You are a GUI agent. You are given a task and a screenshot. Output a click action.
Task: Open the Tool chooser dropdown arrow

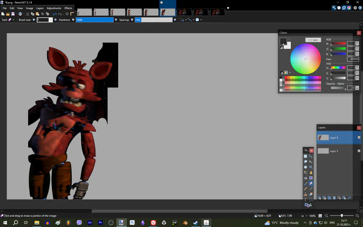click(x=14, y=20)
